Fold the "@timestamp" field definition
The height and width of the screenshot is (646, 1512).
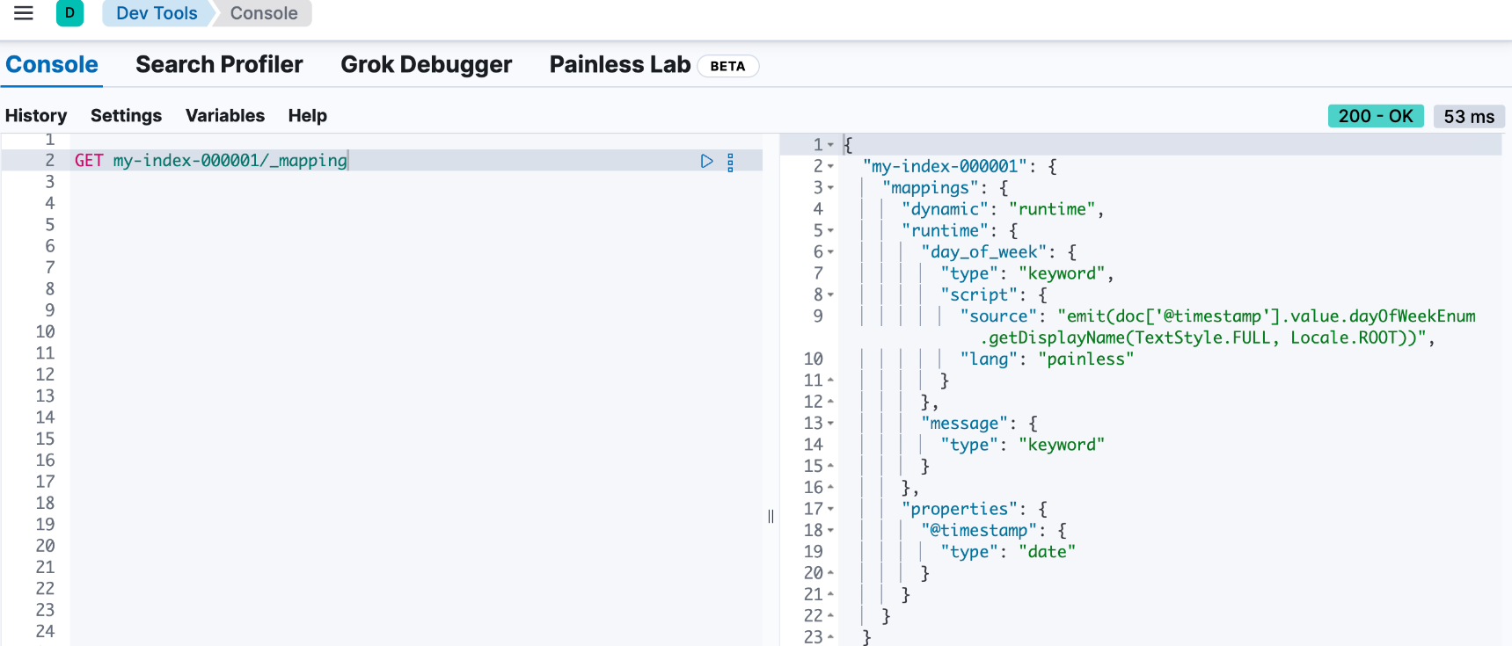pyautogui.click(x=830, y=531)
